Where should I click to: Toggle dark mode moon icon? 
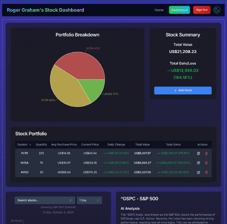217,10
